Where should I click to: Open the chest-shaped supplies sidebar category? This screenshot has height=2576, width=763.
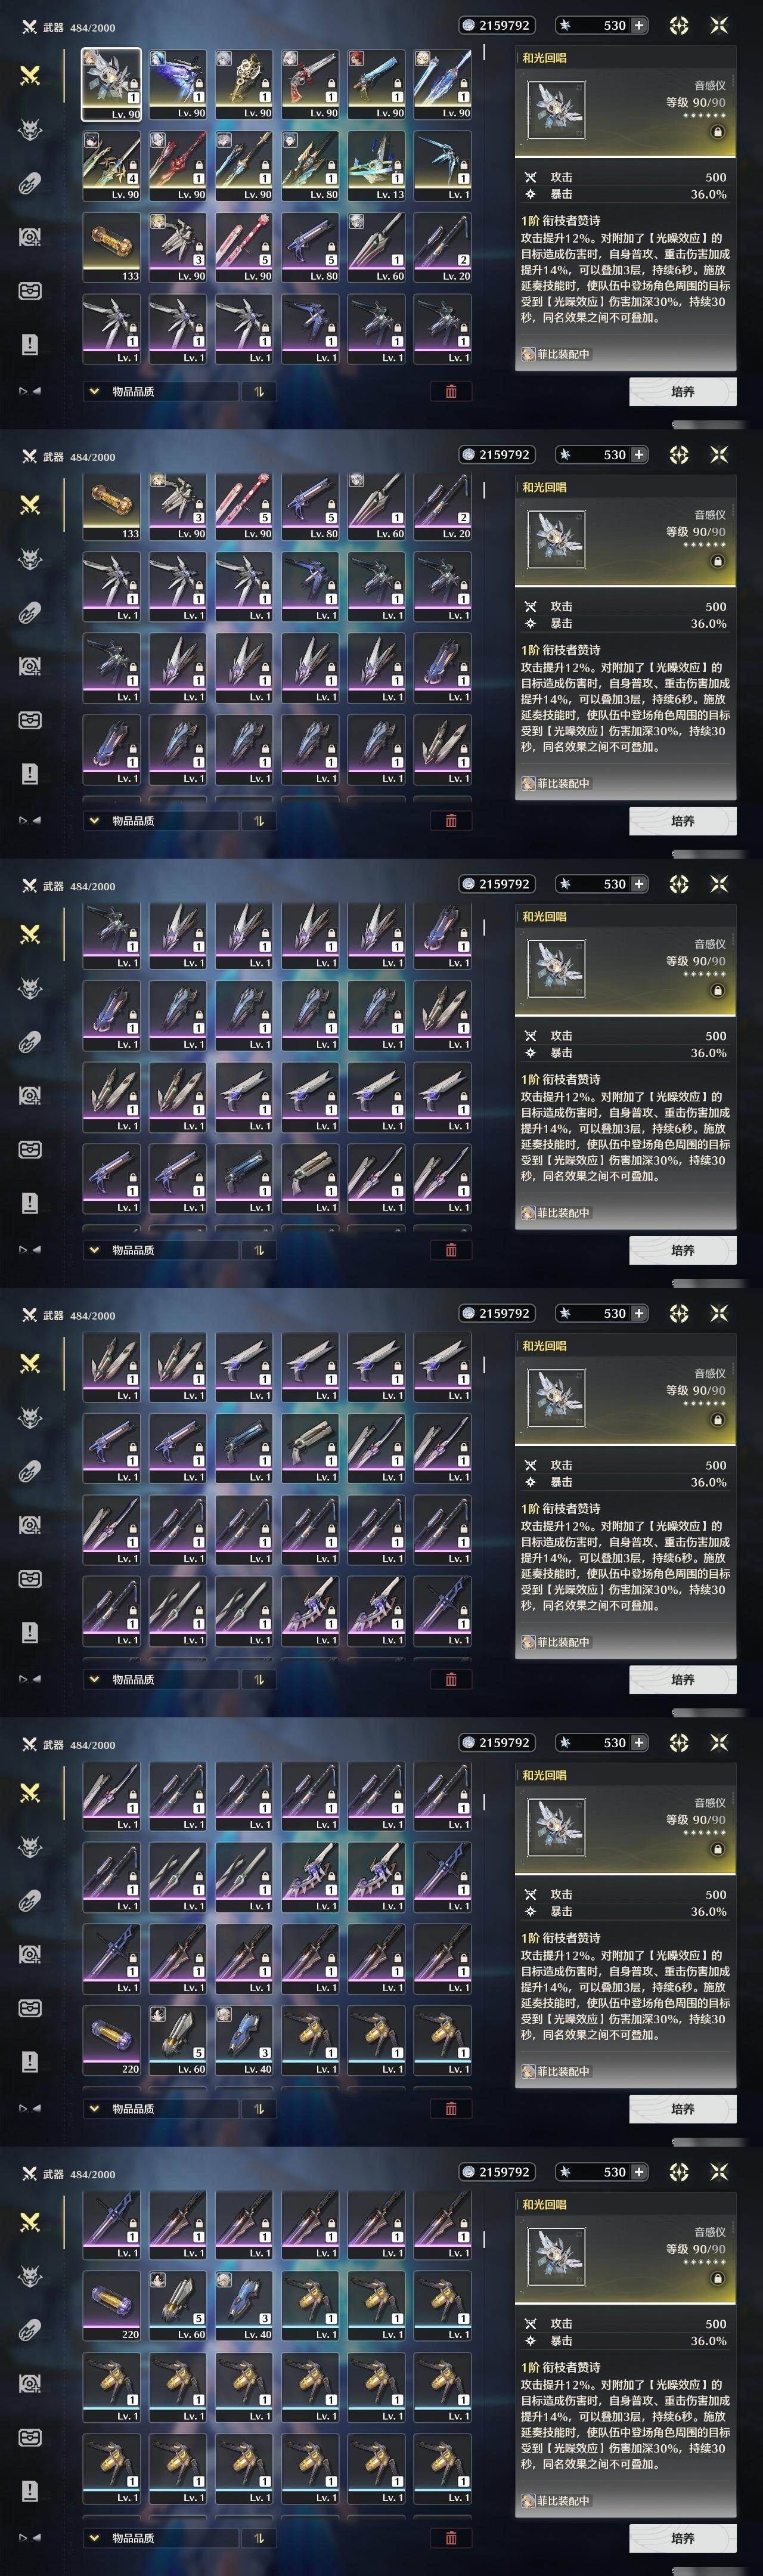30,291
